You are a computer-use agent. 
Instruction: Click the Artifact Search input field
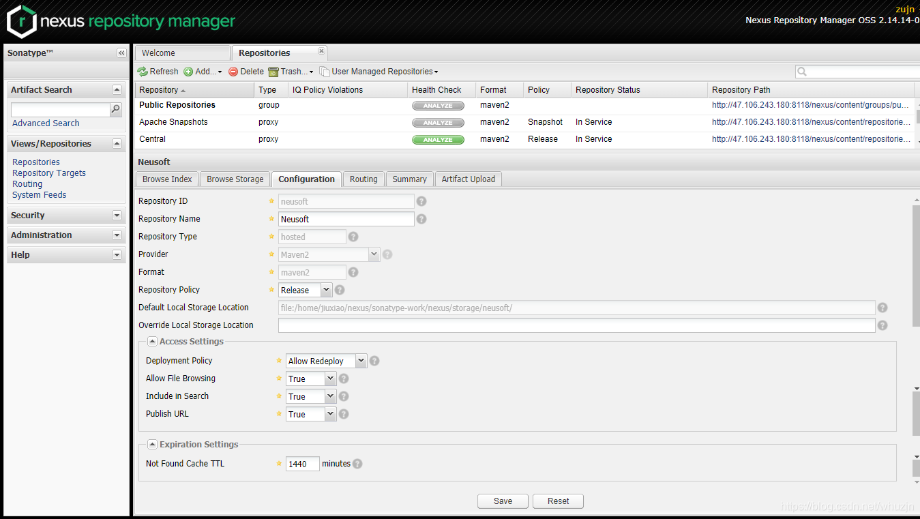61,109
